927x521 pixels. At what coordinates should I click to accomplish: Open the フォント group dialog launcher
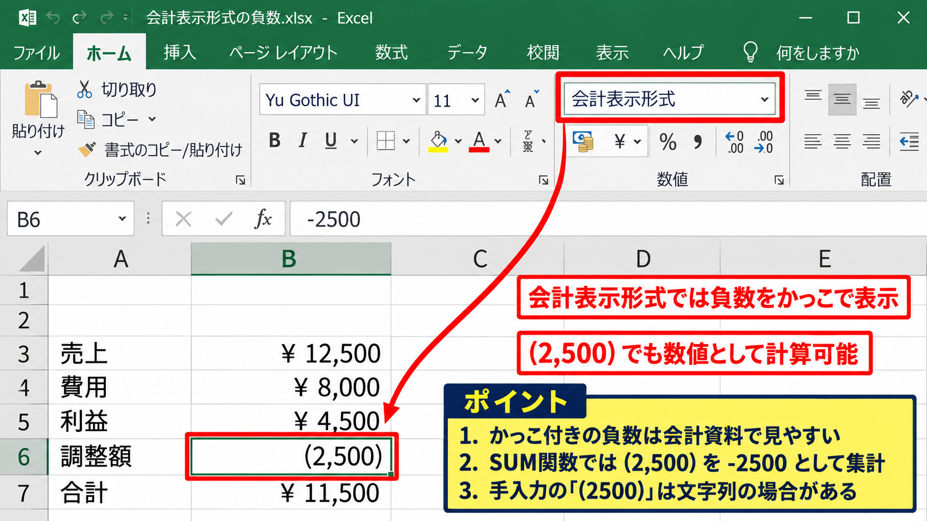coord(544,180)
